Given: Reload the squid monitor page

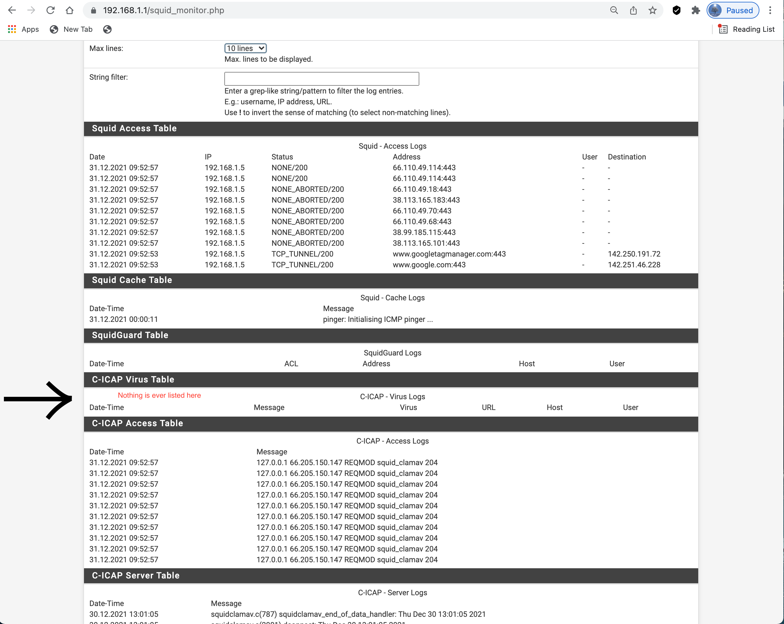Looking at the screenshot, I should point(51,10).
